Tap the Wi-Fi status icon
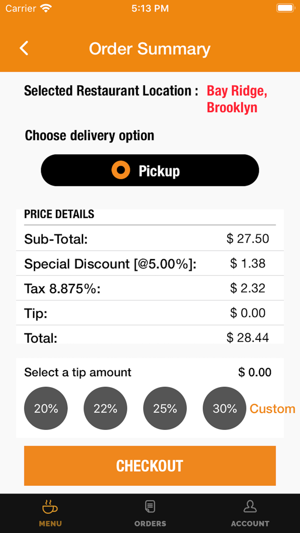Image resolution: width=300 pixels, height=533 pixels. pos(45,8)
